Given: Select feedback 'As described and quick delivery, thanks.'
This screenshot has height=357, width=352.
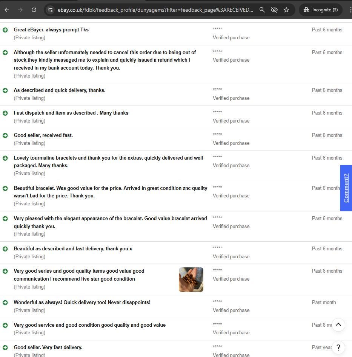Looking at the screenshot, I should pos(60,90).
